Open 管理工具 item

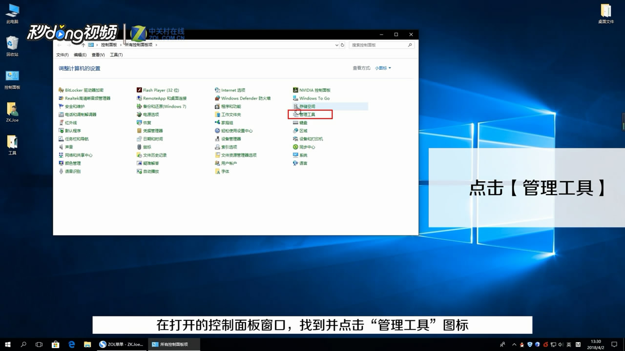click(x=304, y=115)
